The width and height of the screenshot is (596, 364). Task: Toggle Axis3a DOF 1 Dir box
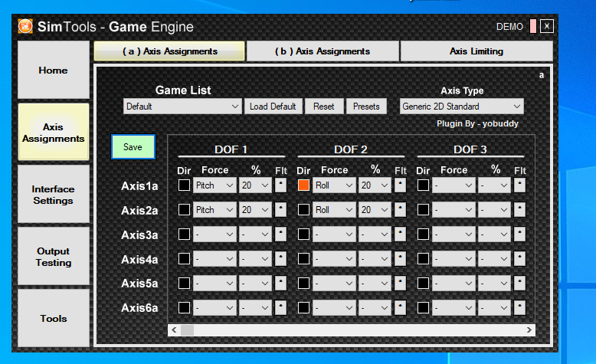point(184,234)
